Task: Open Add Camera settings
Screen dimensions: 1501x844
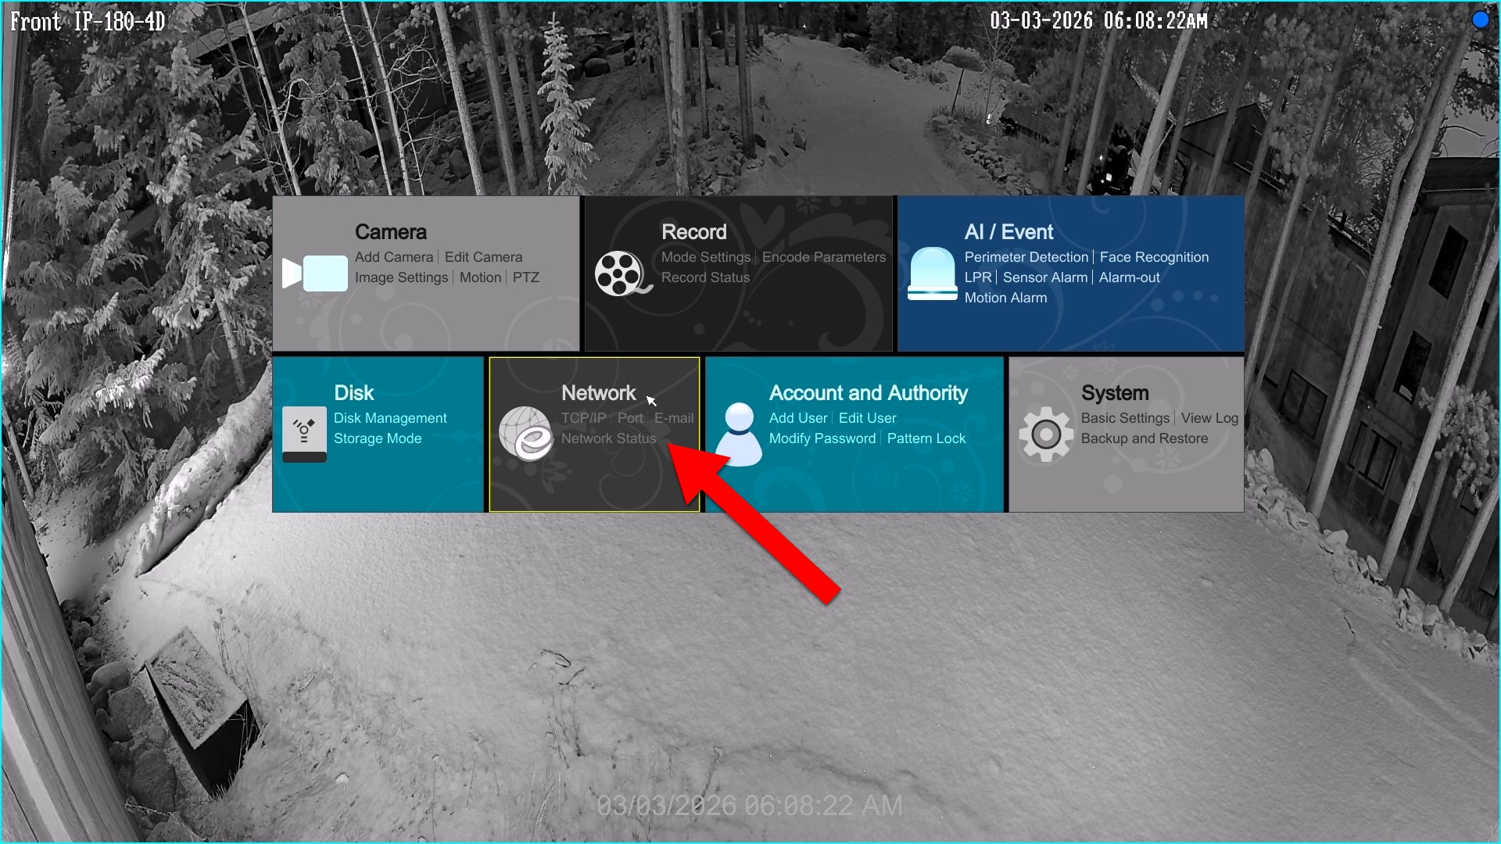Action: pyautogui.click(x=393, y=257)
